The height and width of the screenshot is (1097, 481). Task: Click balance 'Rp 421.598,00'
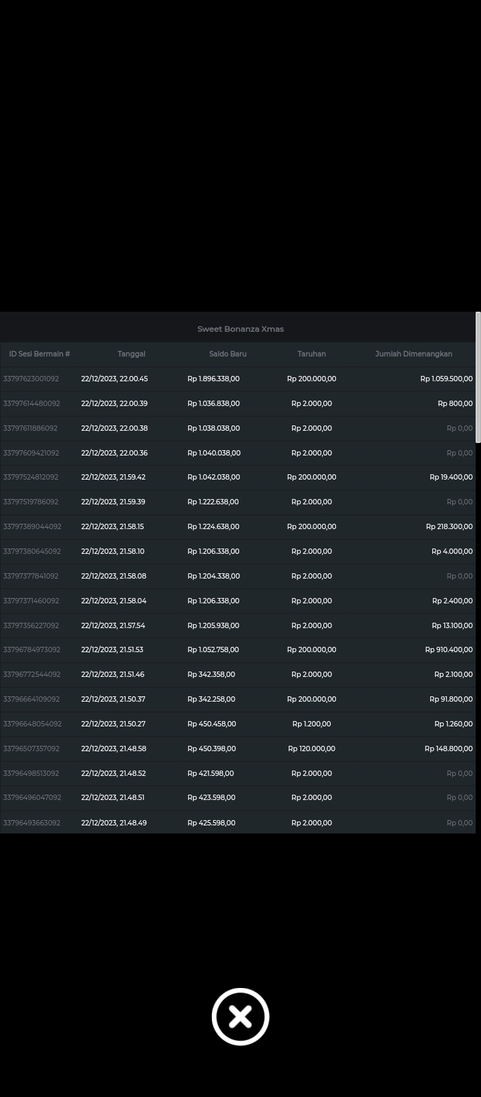tap(210, 773)
